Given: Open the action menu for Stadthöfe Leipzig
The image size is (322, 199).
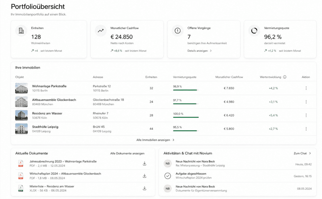Looking at the screenshot, I should pos(306,129).
